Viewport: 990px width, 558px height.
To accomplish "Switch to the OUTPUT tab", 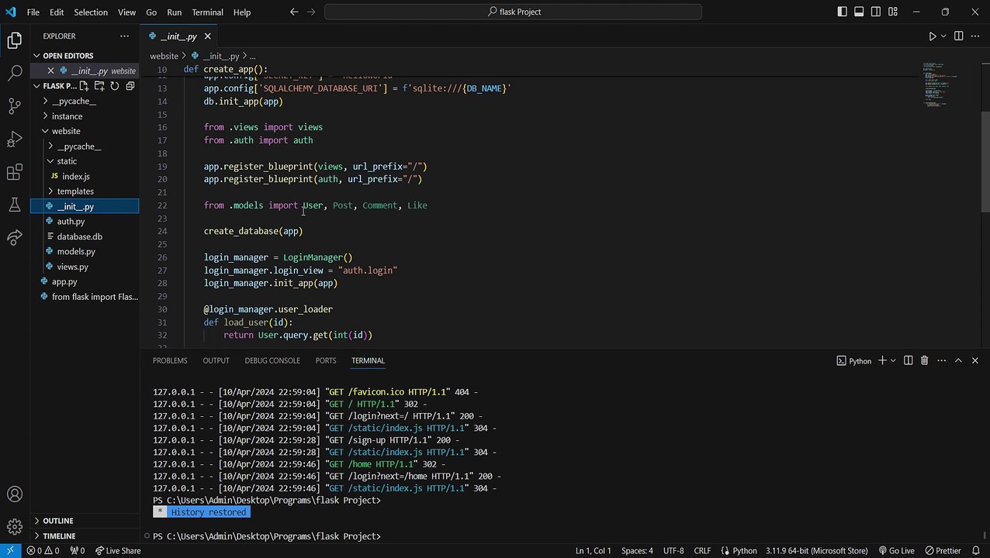I will [x=216, y=360].
